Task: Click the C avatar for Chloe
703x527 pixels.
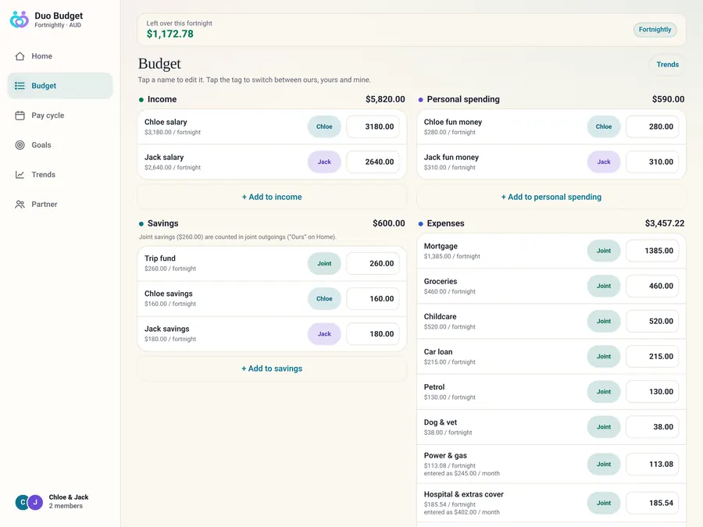Action: click(x=23, y=502)
